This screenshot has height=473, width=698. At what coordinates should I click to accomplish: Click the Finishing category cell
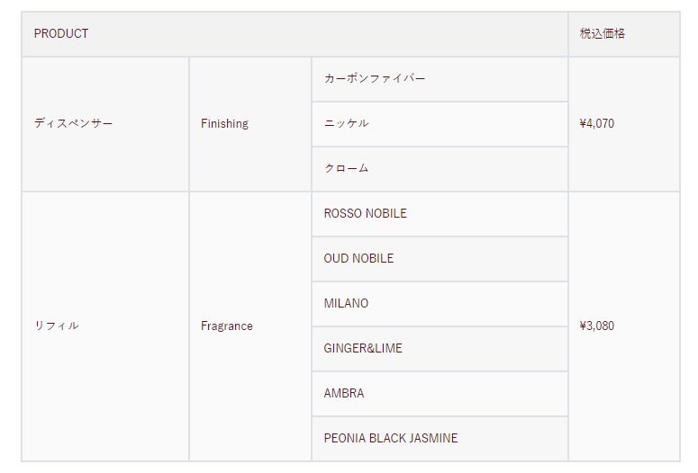(224, 124)
